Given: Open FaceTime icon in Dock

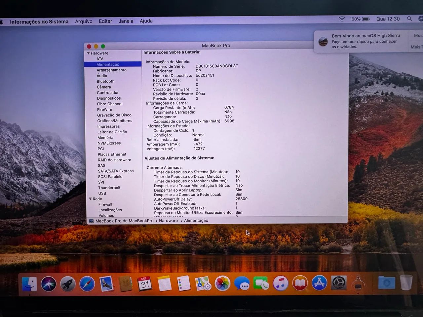Looking at the screenshot, I should (x=261, y=284).
